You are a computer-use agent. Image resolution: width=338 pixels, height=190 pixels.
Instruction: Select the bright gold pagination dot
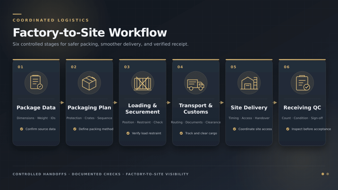[x=323, y=174]
